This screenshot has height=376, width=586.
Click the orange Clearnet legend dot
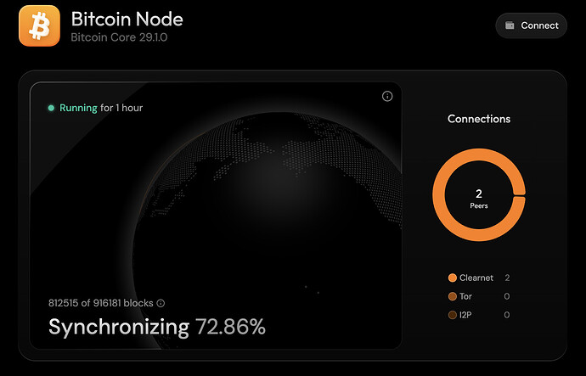pyautogui.click(x=452, y=278)
